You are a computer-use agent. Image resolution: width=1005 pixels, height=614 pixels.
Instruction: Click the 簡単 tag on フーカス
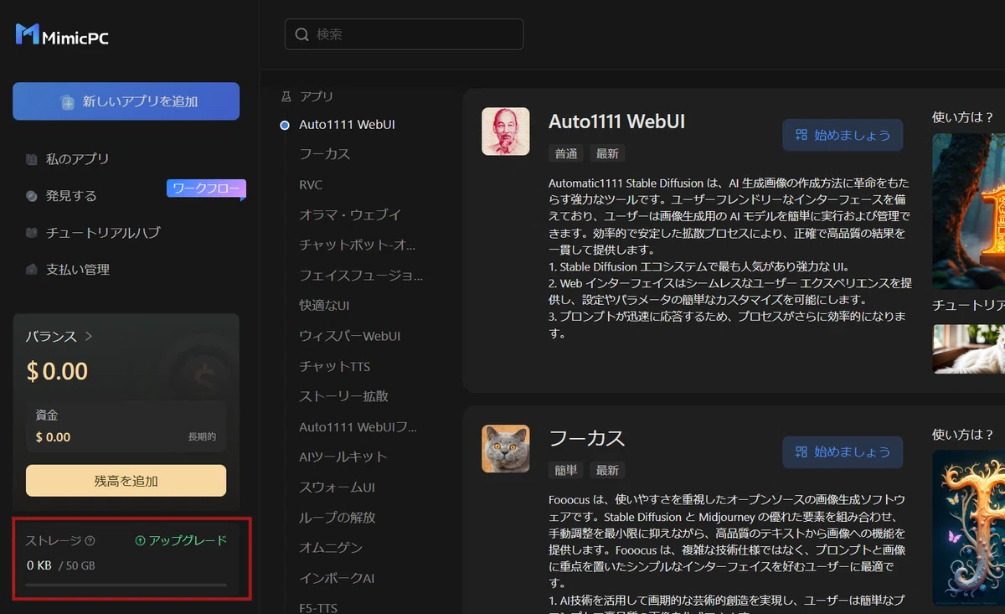566,470
